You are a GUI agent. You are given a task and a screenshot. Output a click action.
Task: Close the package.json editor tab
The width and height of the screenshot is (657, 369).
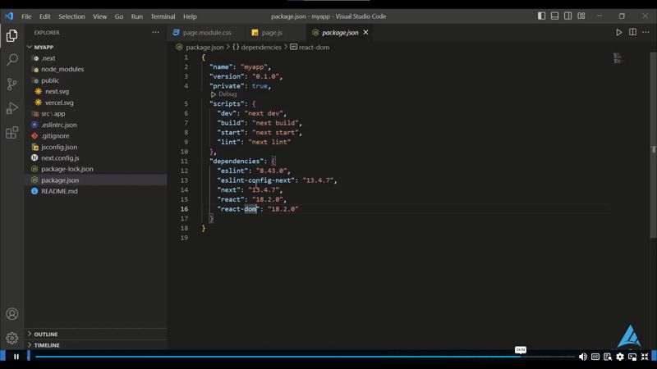coord(365,32)
